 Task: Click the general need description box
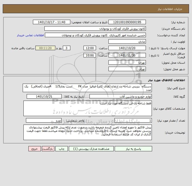pos(87,88)
